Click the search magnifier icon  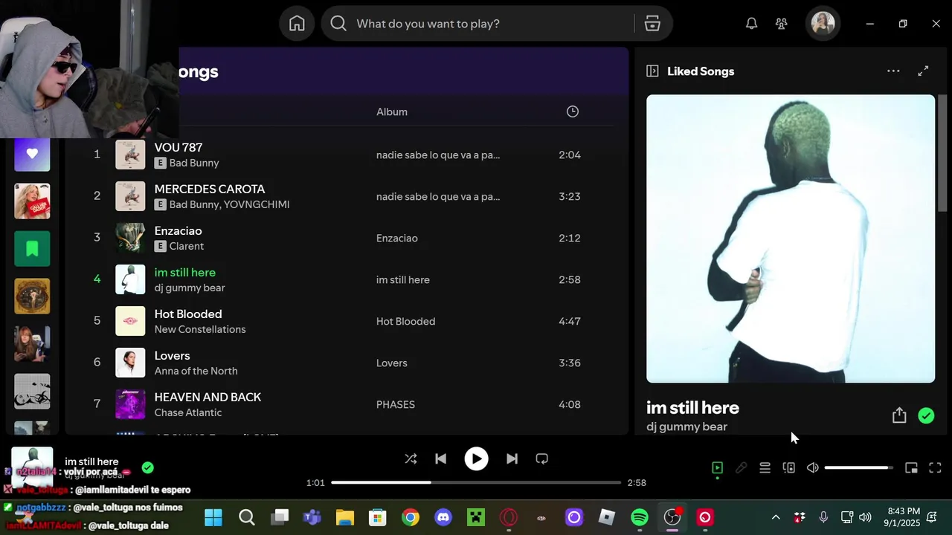(x=338, y=24)
